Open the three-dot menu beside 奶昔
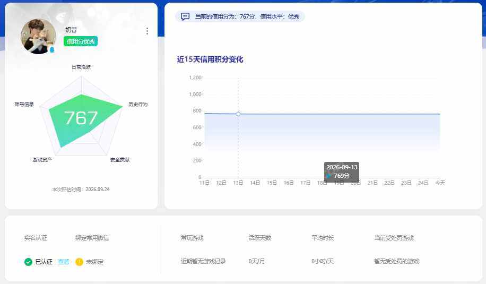 (x=147, y=31)
